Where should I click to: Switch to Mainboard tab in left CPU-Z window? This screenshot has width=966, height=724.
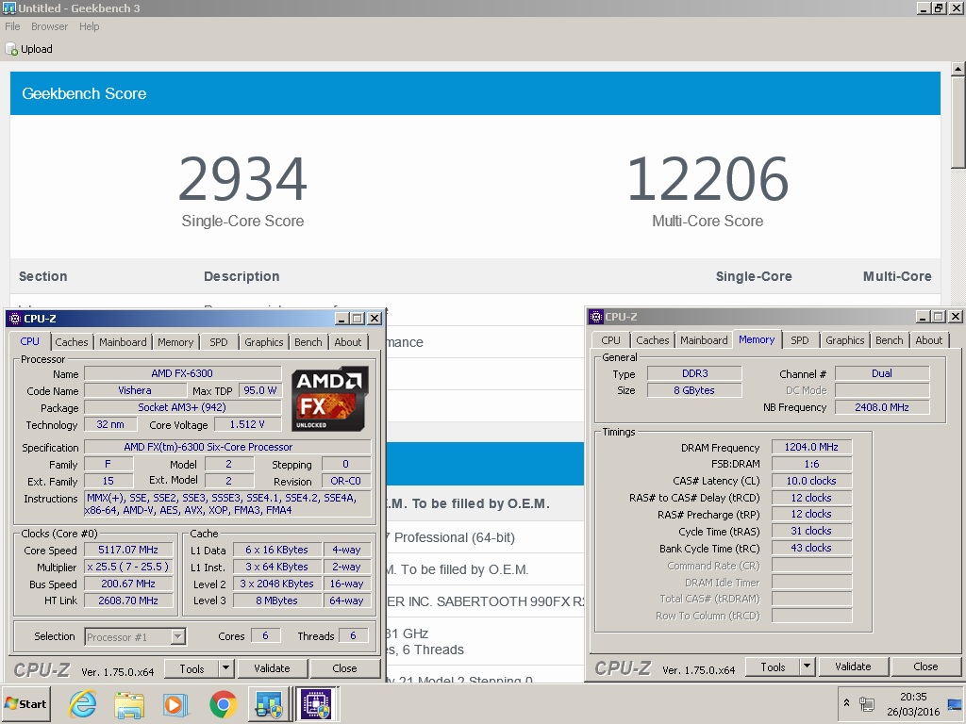point(123,341)
